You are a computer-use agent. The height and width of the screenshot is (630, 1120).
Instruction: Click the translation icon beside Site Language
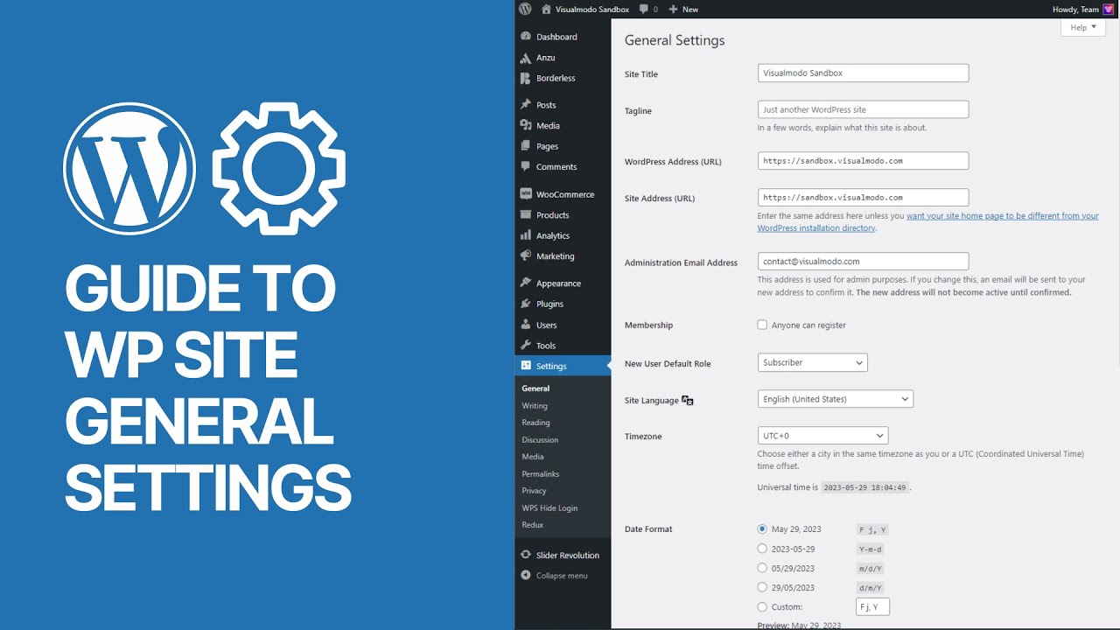[x=688, y=401]
